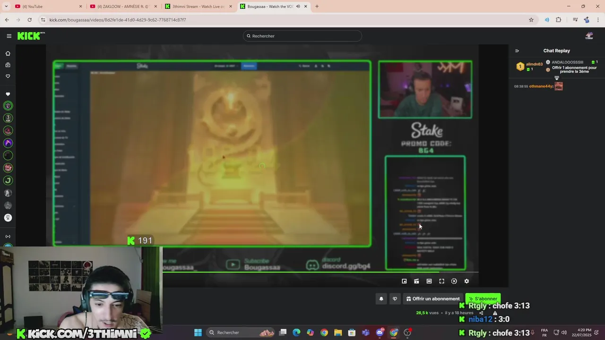Toggle notification bell for Bougassaa
Screen dimensions: 605x340
click(381, 299)
